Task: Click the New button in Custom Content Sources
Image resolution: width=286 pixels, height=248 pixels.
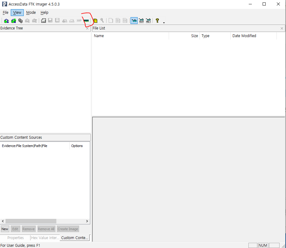Action: click(x=5, y=229)
